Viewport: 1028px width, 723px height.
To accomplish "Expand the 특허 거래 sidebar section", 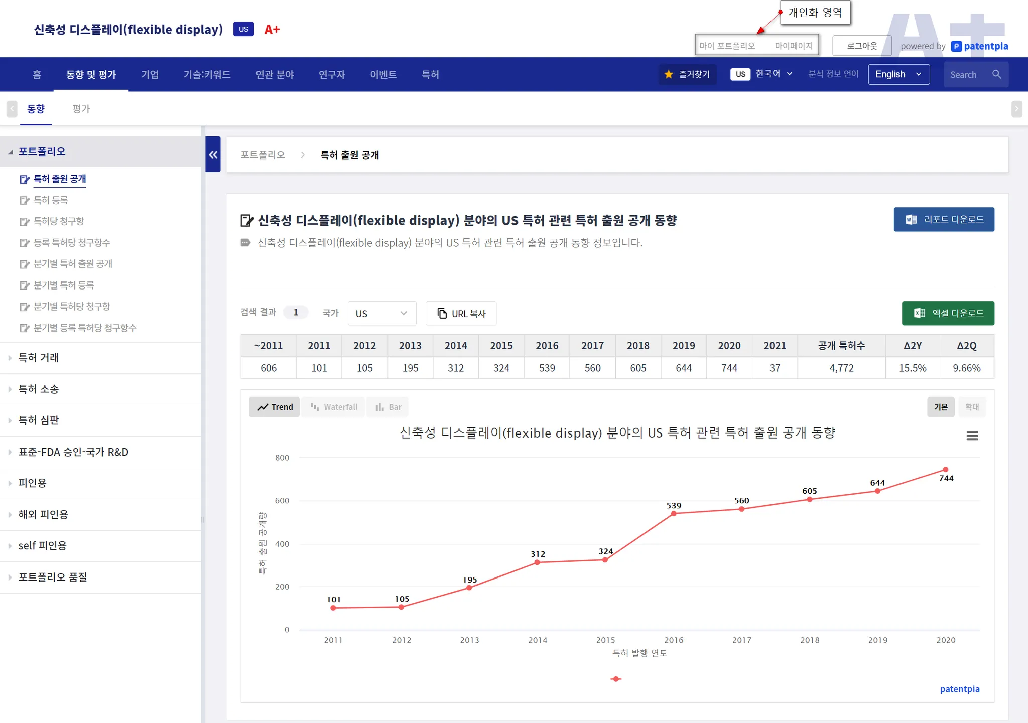I will pyautogui.click(x=39, y=358).
